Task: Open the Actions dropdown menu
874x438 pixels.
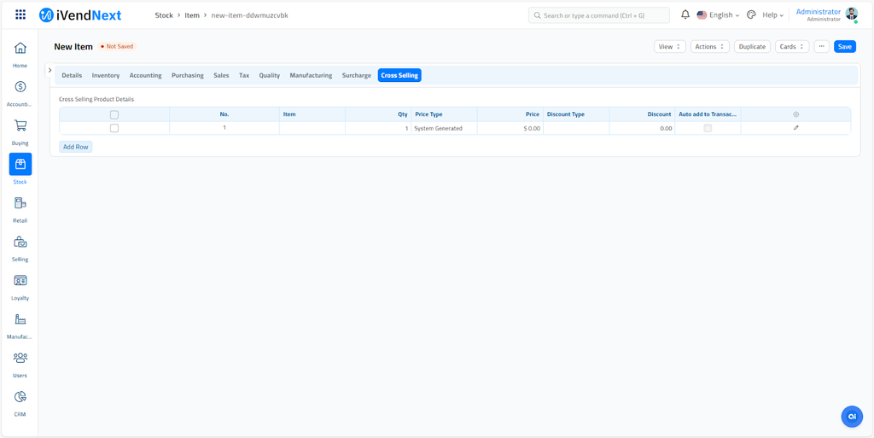Action: (709, 47)
